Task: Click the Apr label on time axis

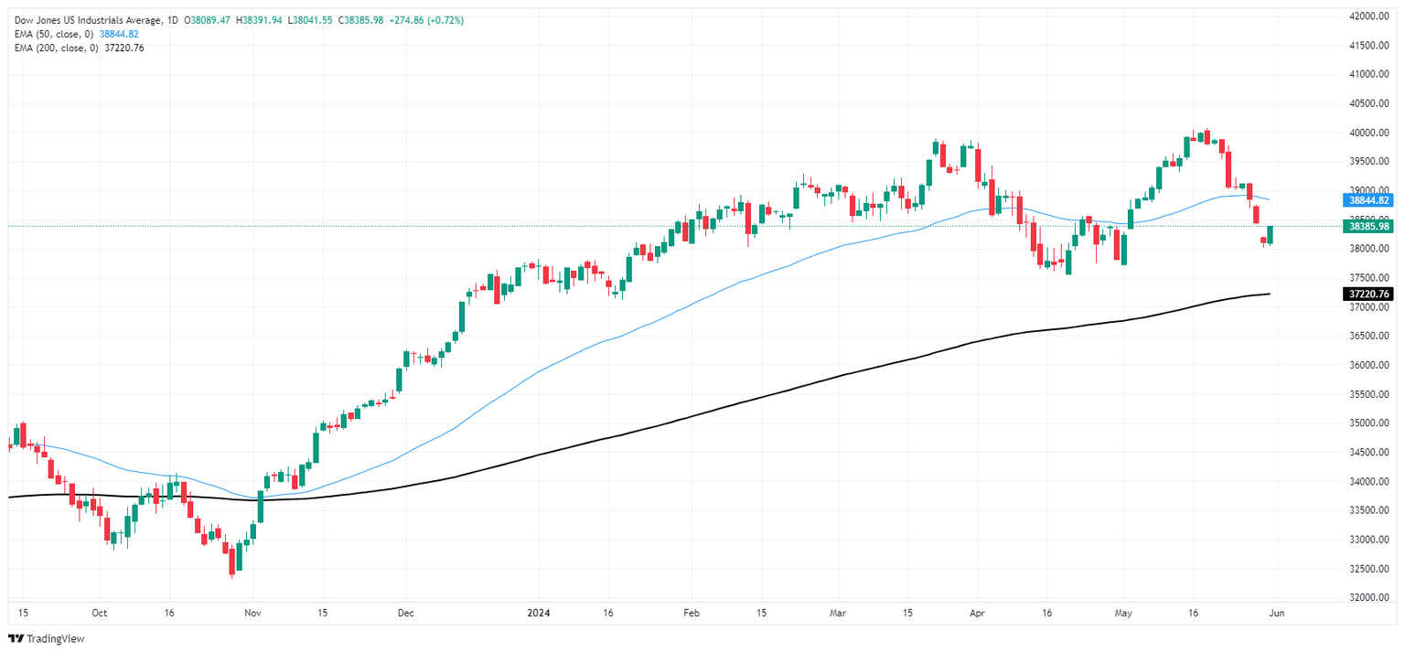Action: click(977, 615)
